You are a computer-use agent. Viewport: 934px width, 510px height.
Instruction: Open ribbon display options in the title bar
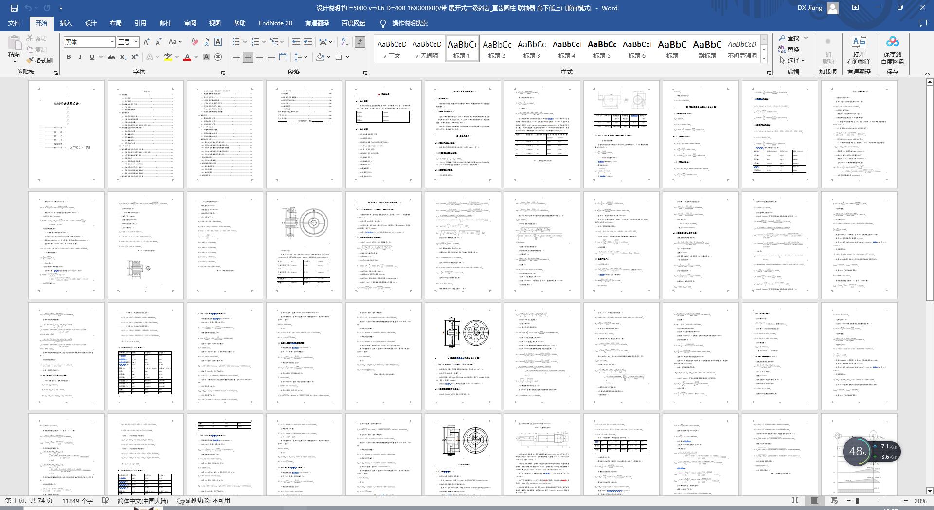856,8
